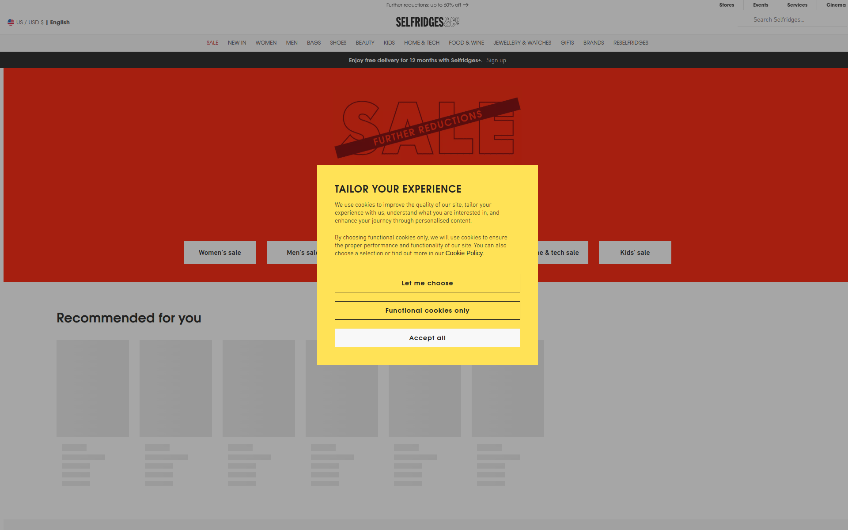Change the language from English
Screen dimensions: 848x530
60,23
